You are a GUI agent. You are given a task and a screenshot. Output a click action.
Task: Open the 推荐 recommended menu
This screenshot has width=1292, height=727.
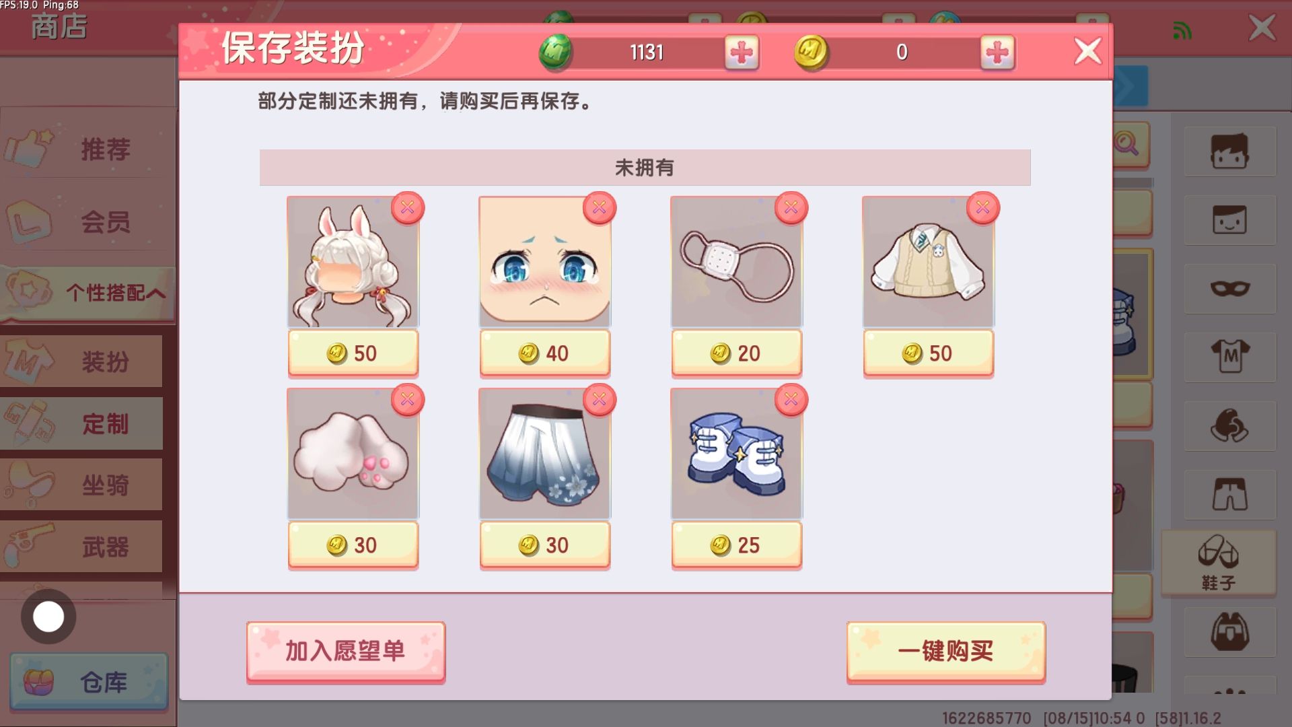coord(87,148)
